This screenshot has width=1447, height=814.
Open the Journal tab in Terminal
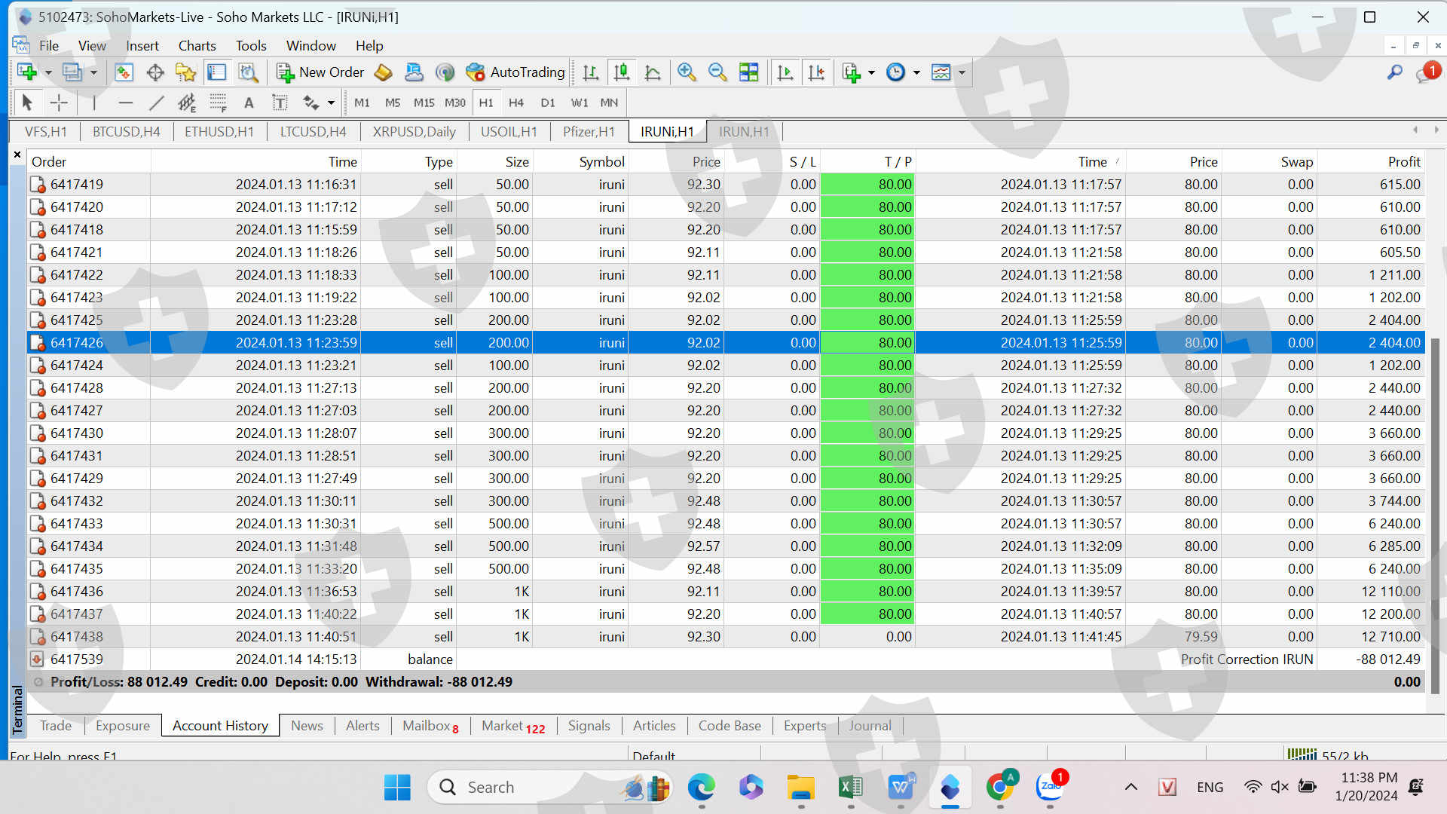pos(870,726)
